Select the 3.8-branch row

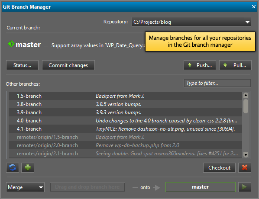(x=125, y=104)
